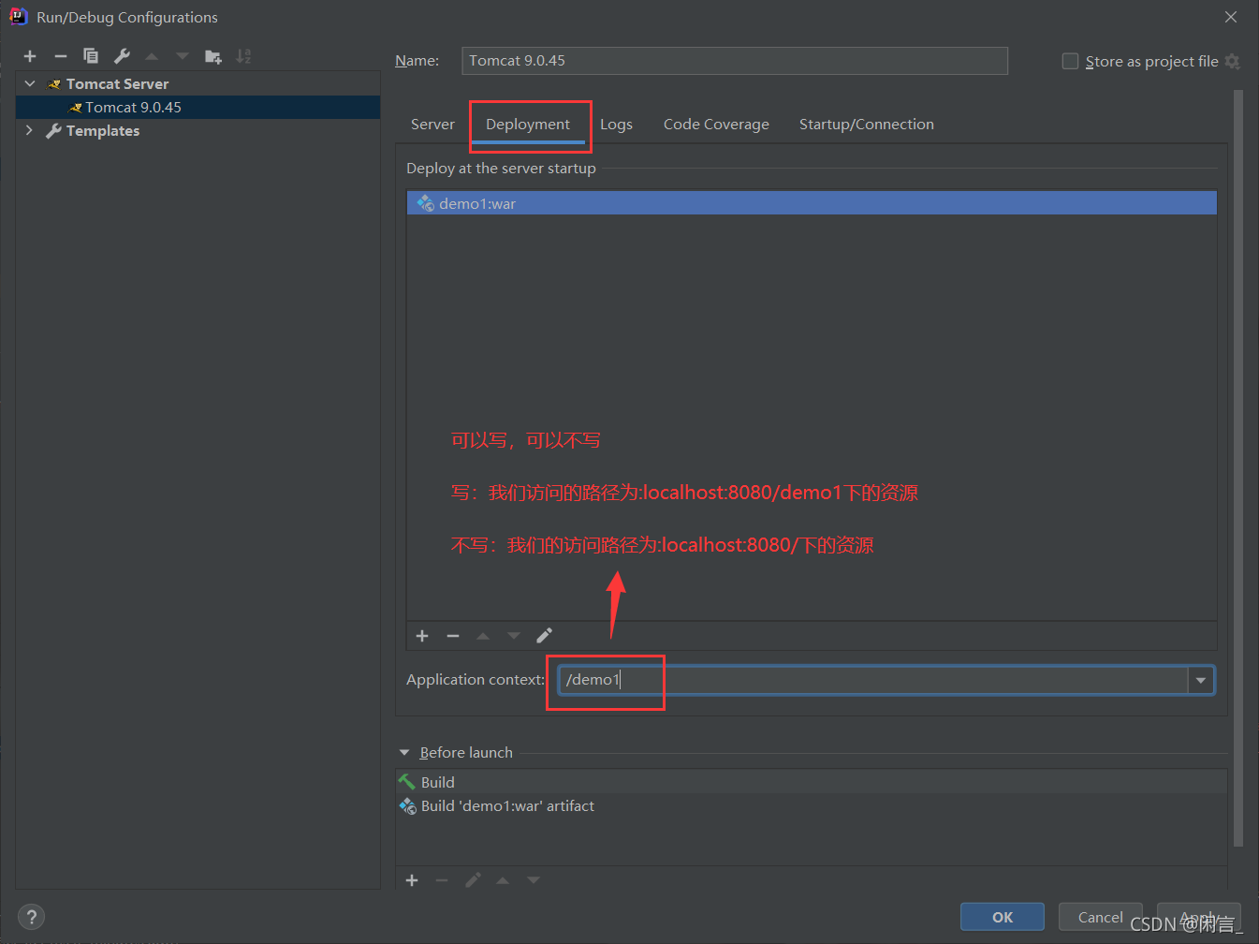The height and width of the screenshot is (944, 1259).
Task: Edit Before launch task pencil icon
Action: pos(473,880)
